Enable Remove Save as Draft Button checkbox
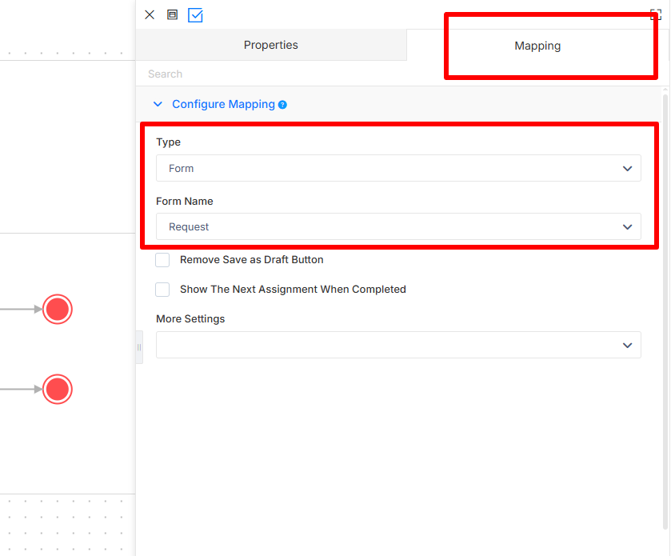The height and width of the screenshot is (556, 671). coord(162,260)
